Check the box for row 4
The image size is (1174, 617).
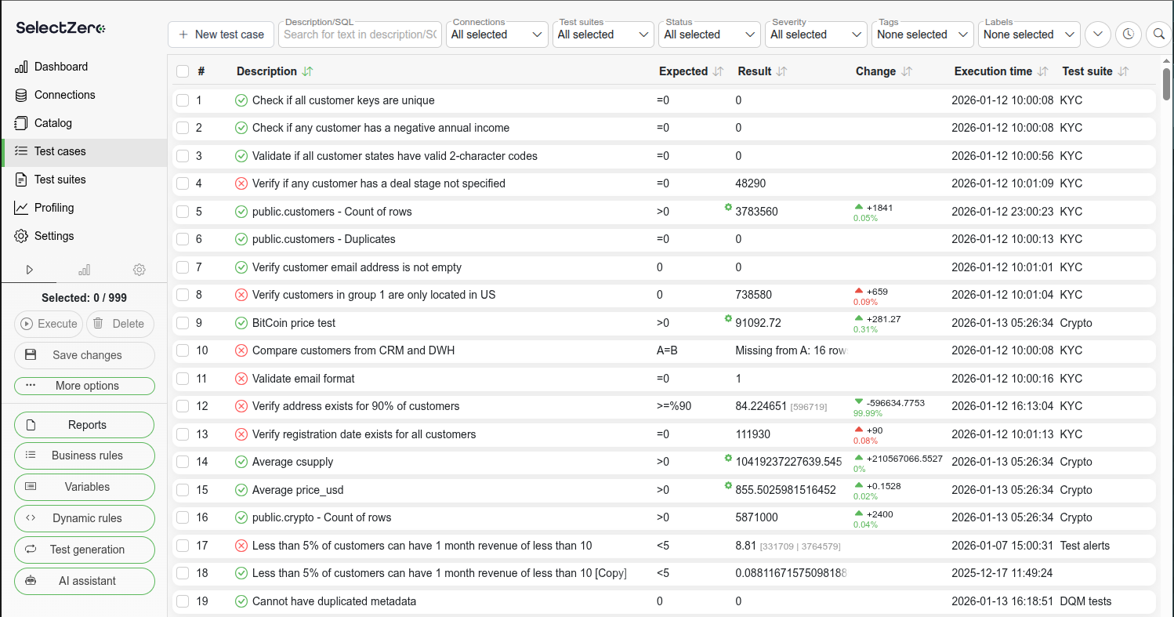pos(183,183)
